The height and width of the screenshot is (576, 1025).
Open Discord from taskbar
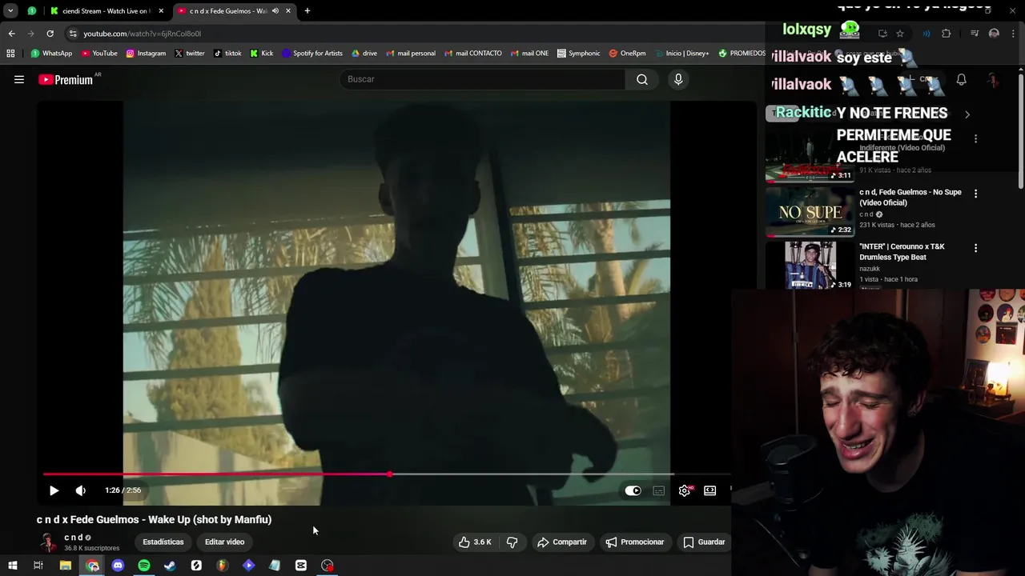click(118, 566)
